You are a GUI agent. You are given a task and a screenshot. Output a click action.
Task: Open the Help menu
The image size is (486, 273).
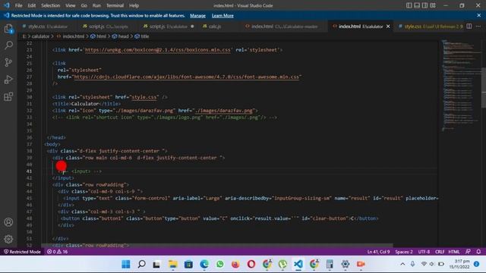(x=134, y=5)
